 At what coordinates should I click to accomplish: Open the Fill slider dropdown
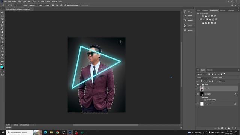coord(224,81)
